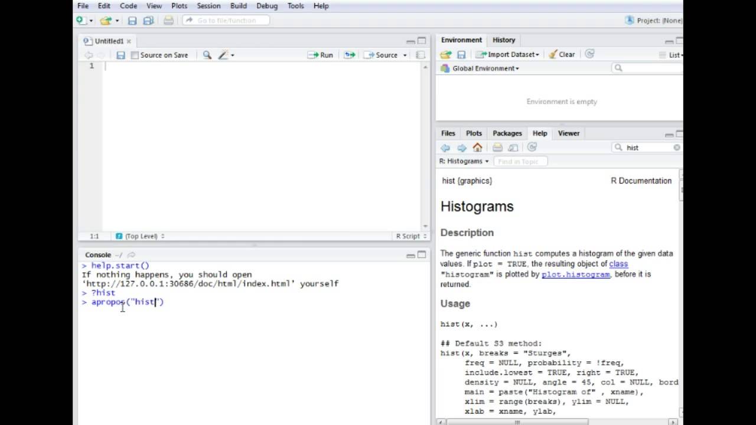The image size is (756, 425).
Task: Open the (Top Level) scope selector
Action: click(141, 236)
